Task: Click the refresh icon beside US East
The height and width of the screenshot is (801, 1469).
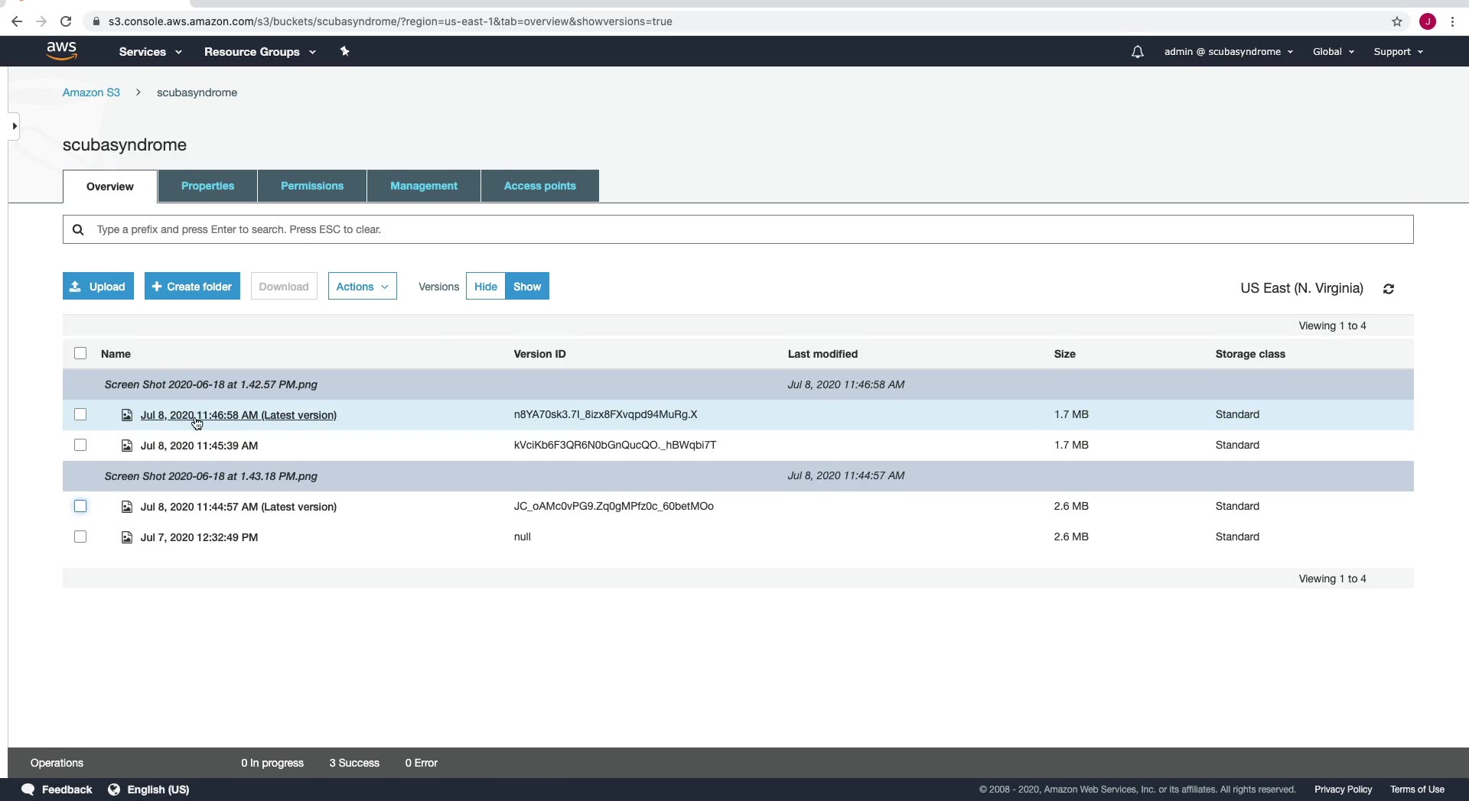Action: point(1389,289)
